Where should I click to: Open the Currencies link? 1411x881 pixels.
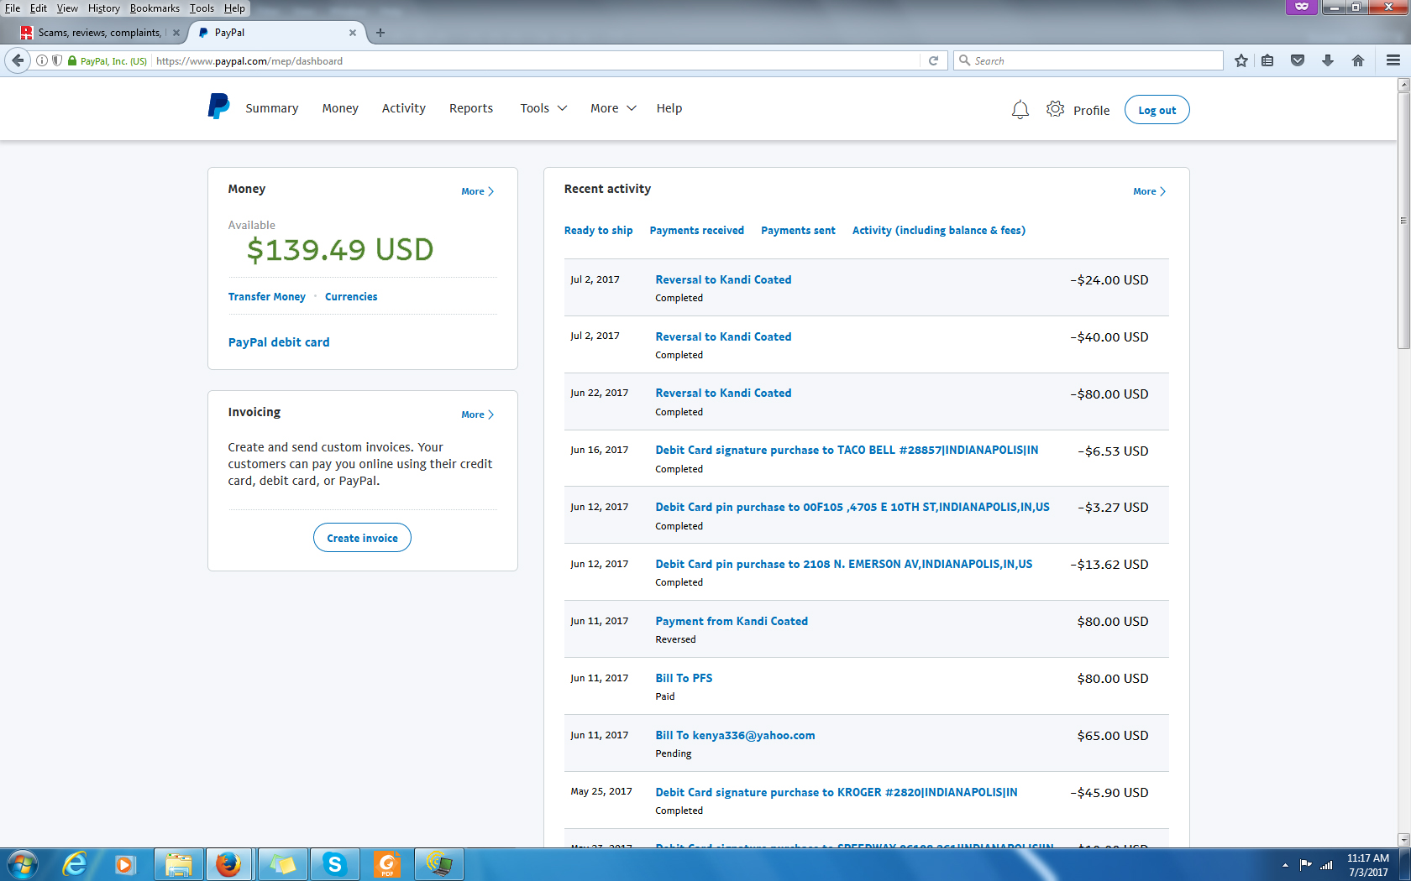point(351,297)
